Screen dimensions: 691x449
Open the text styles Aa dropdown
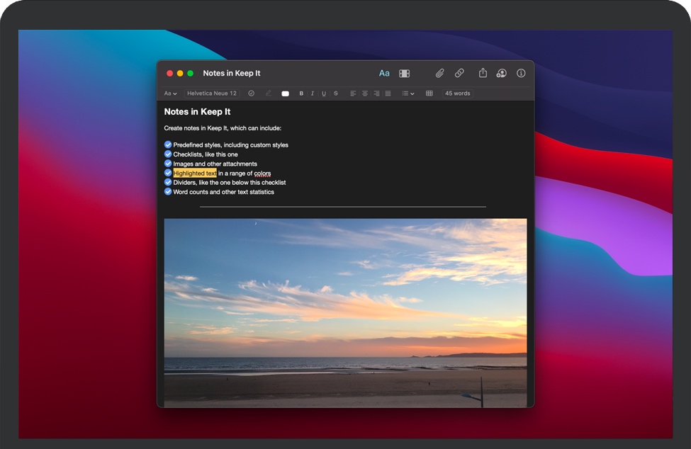[170, 93]
